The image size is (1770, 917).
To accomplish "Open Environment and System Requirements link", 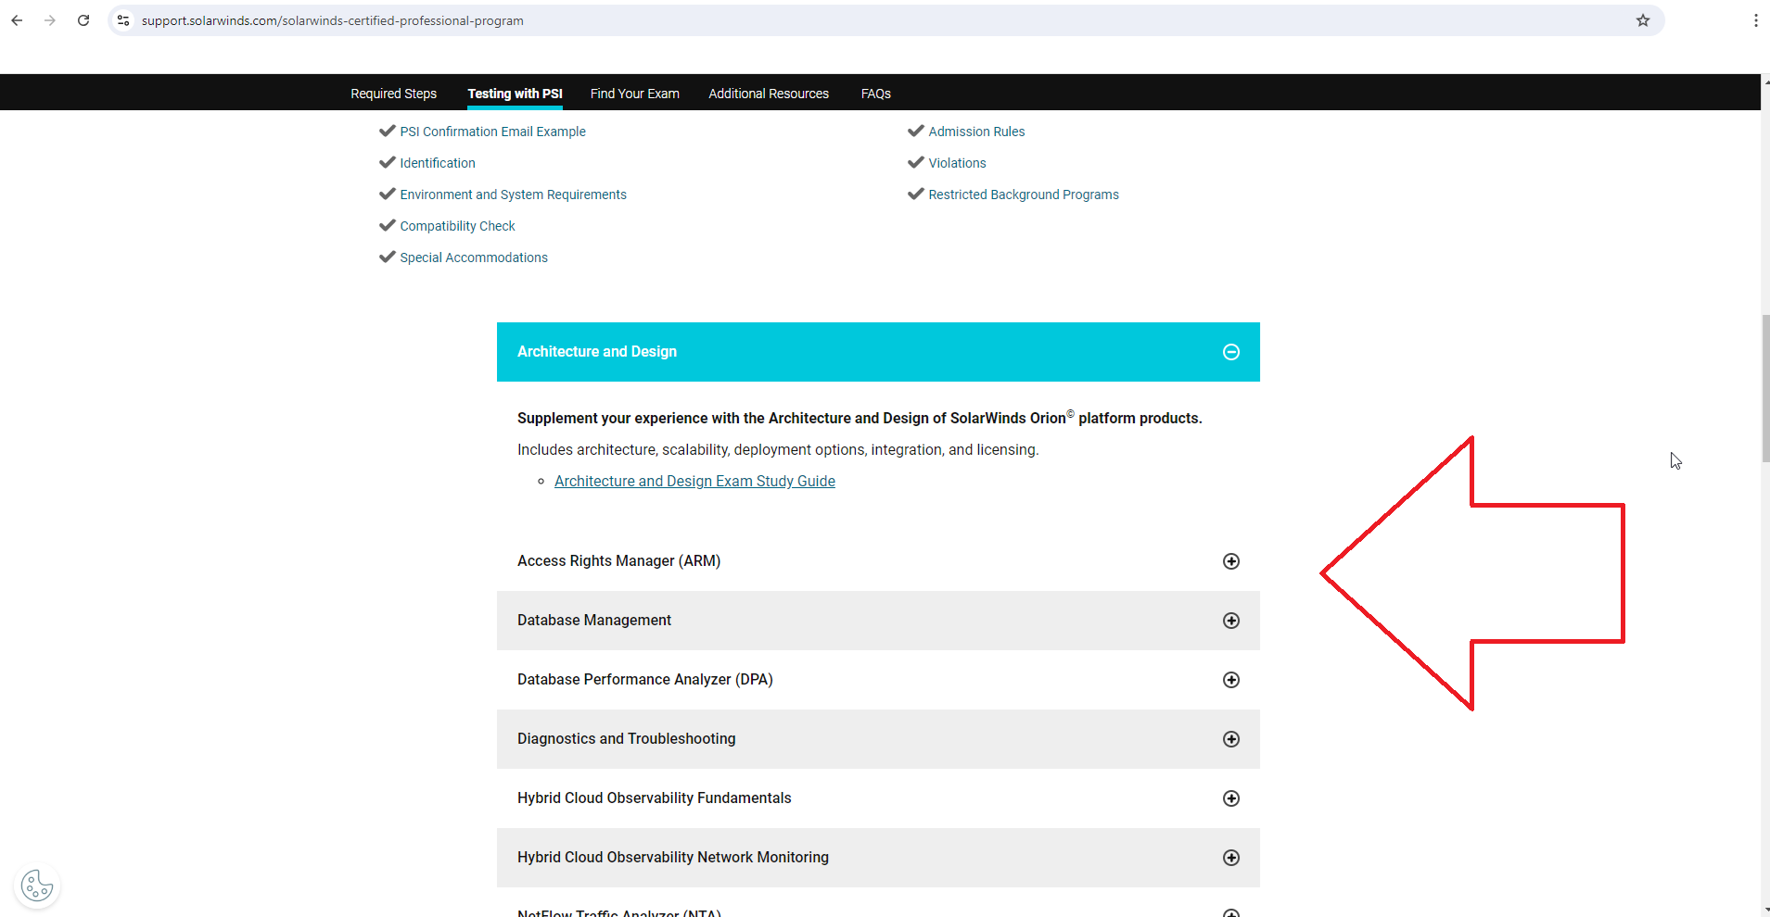I will pyautogui.click(x=513, y=195).
